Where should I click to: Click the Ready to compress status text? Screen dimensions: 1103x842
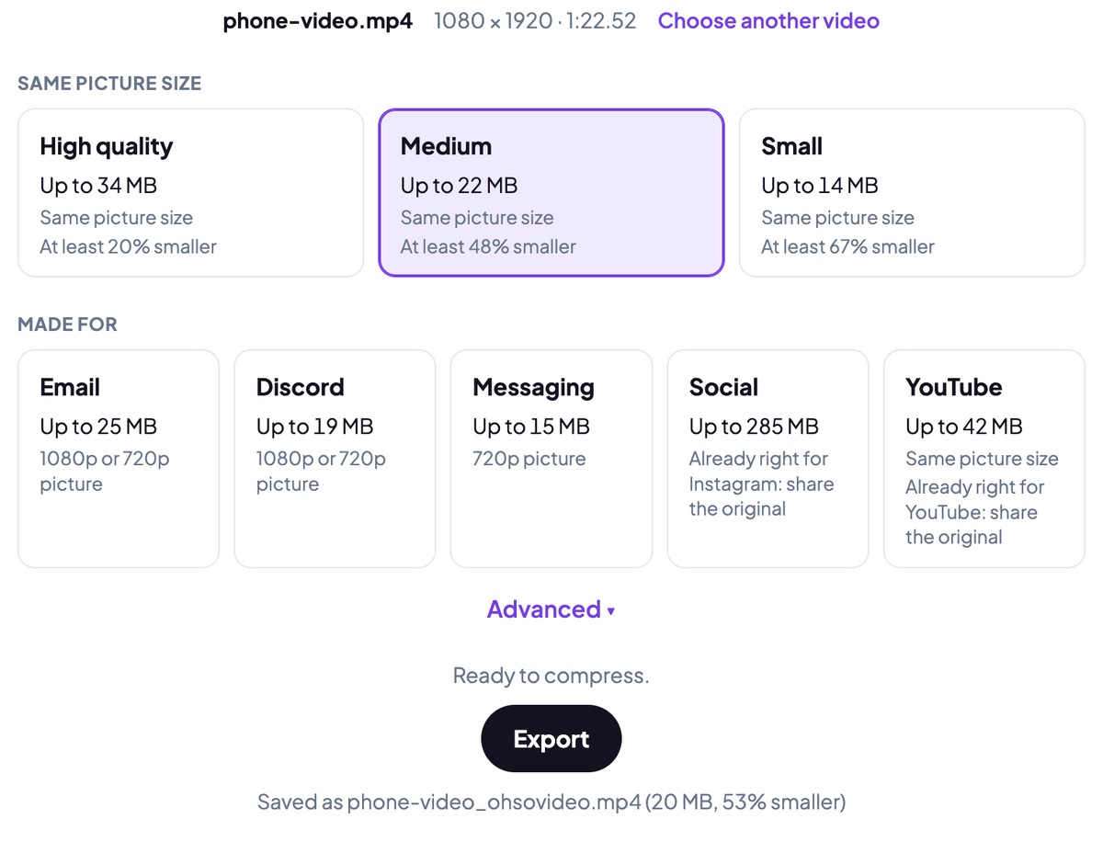click(551, 676)
